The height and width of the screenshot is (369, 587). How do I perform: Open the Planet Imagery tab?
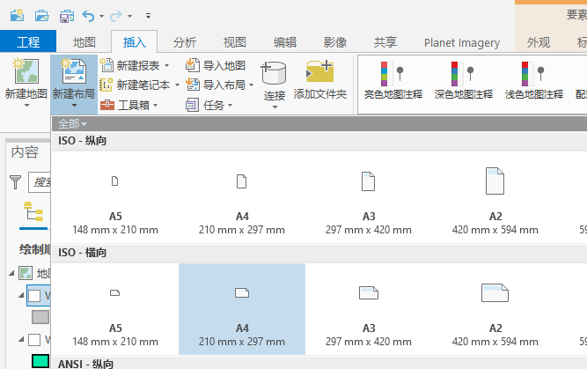[461, 43]
